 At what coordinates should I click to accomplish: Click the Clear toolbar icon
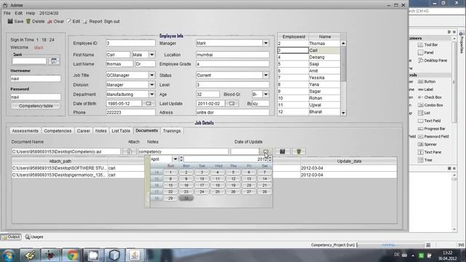pyautogui.click(x=50, y=21)
